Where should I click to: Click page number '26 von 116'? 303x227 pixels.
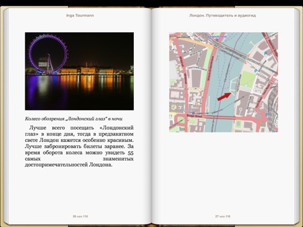point(80,216)
